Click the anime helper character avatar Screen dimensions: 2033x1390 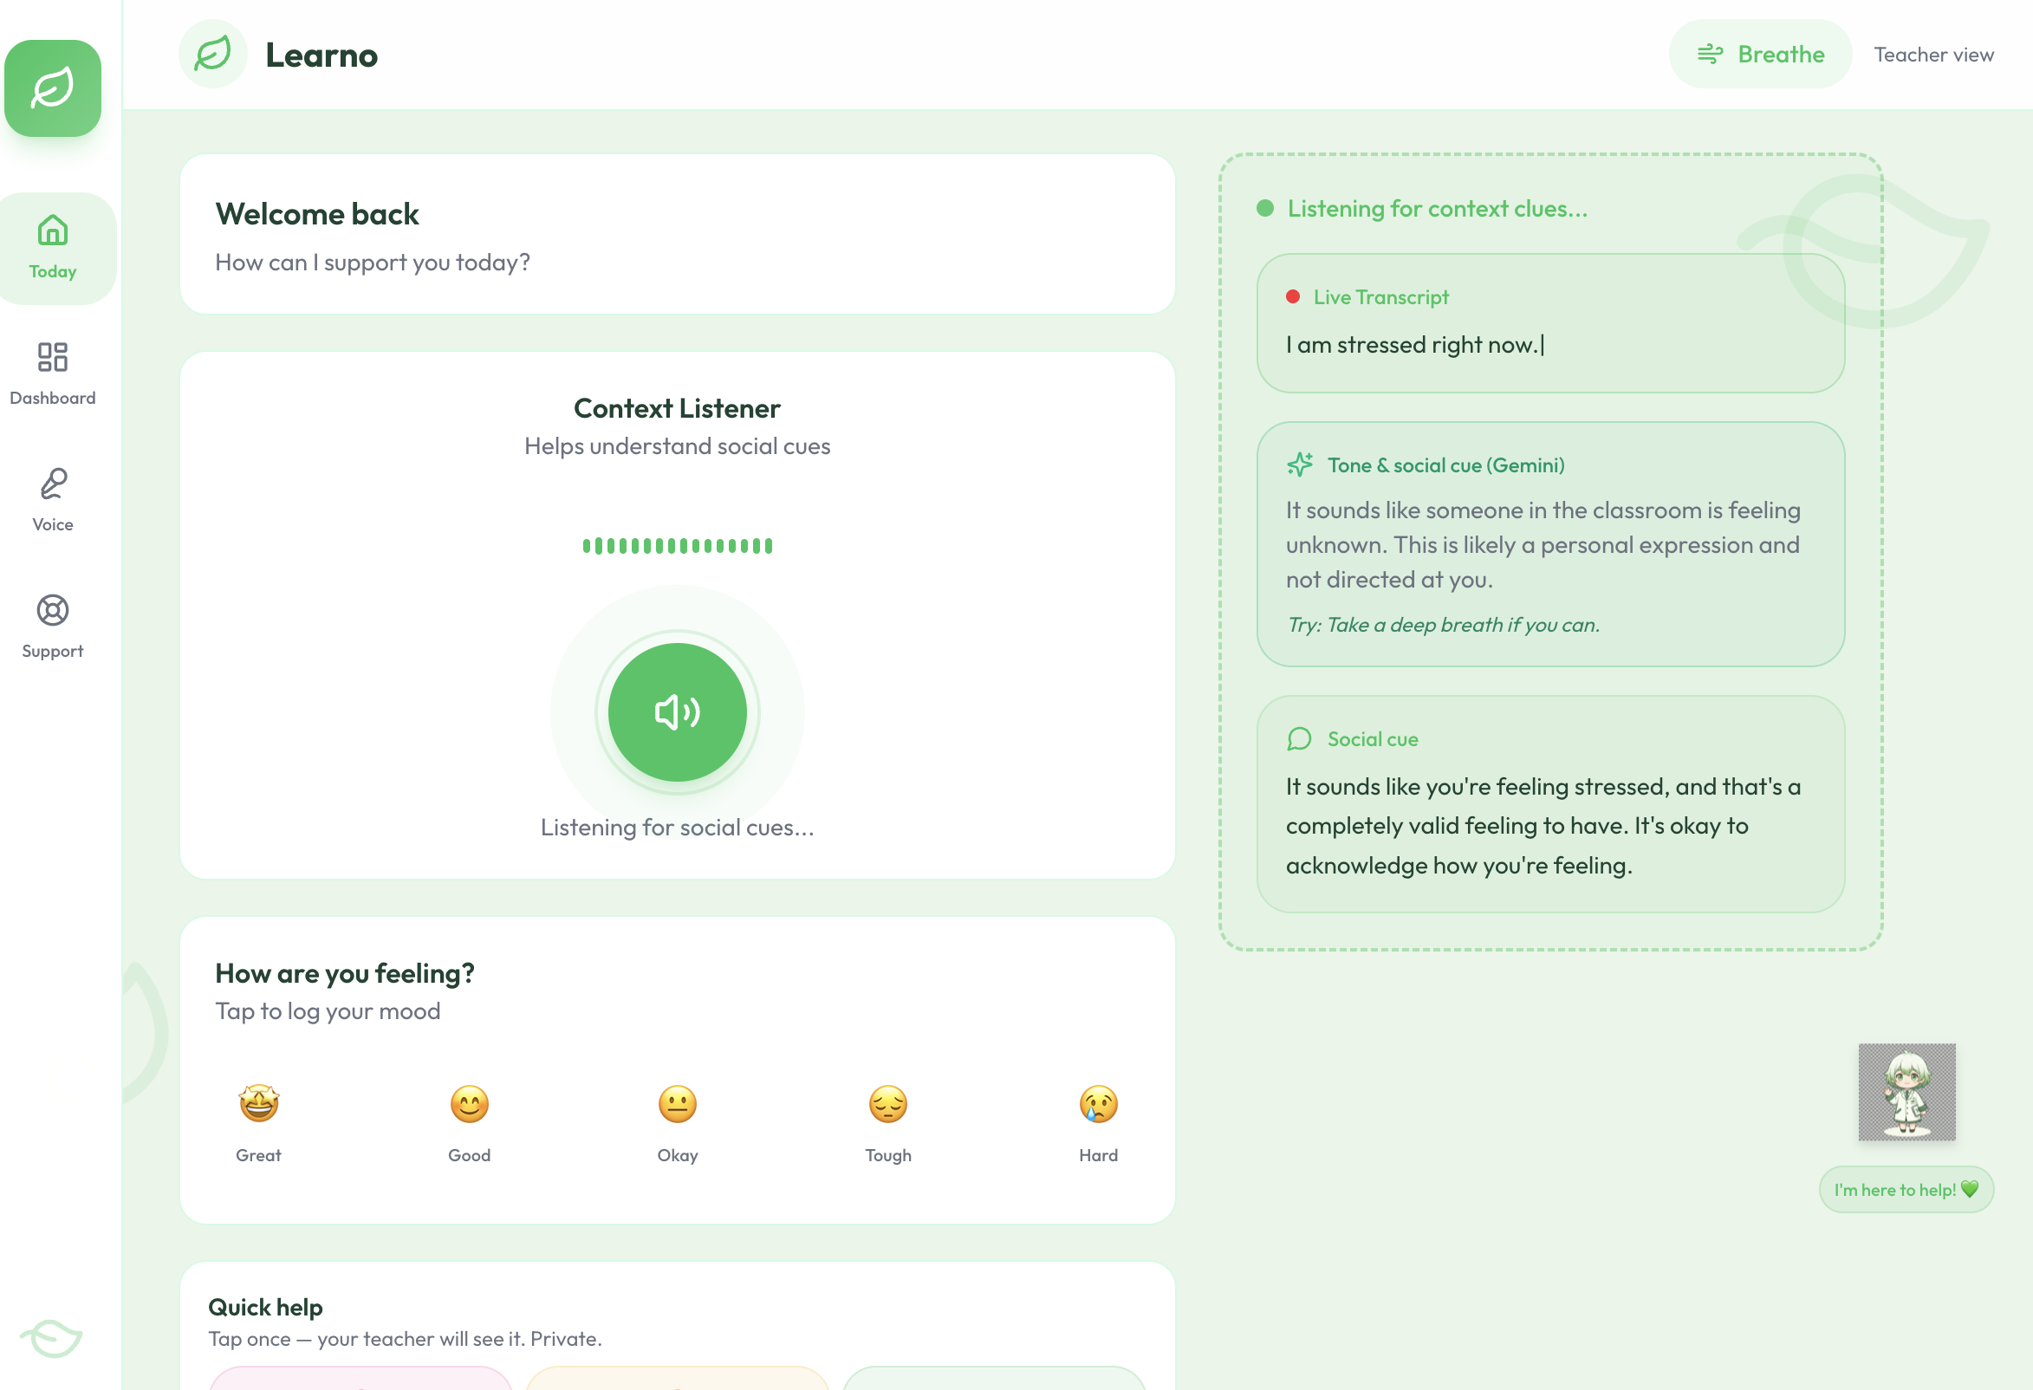point(1906,1092)
